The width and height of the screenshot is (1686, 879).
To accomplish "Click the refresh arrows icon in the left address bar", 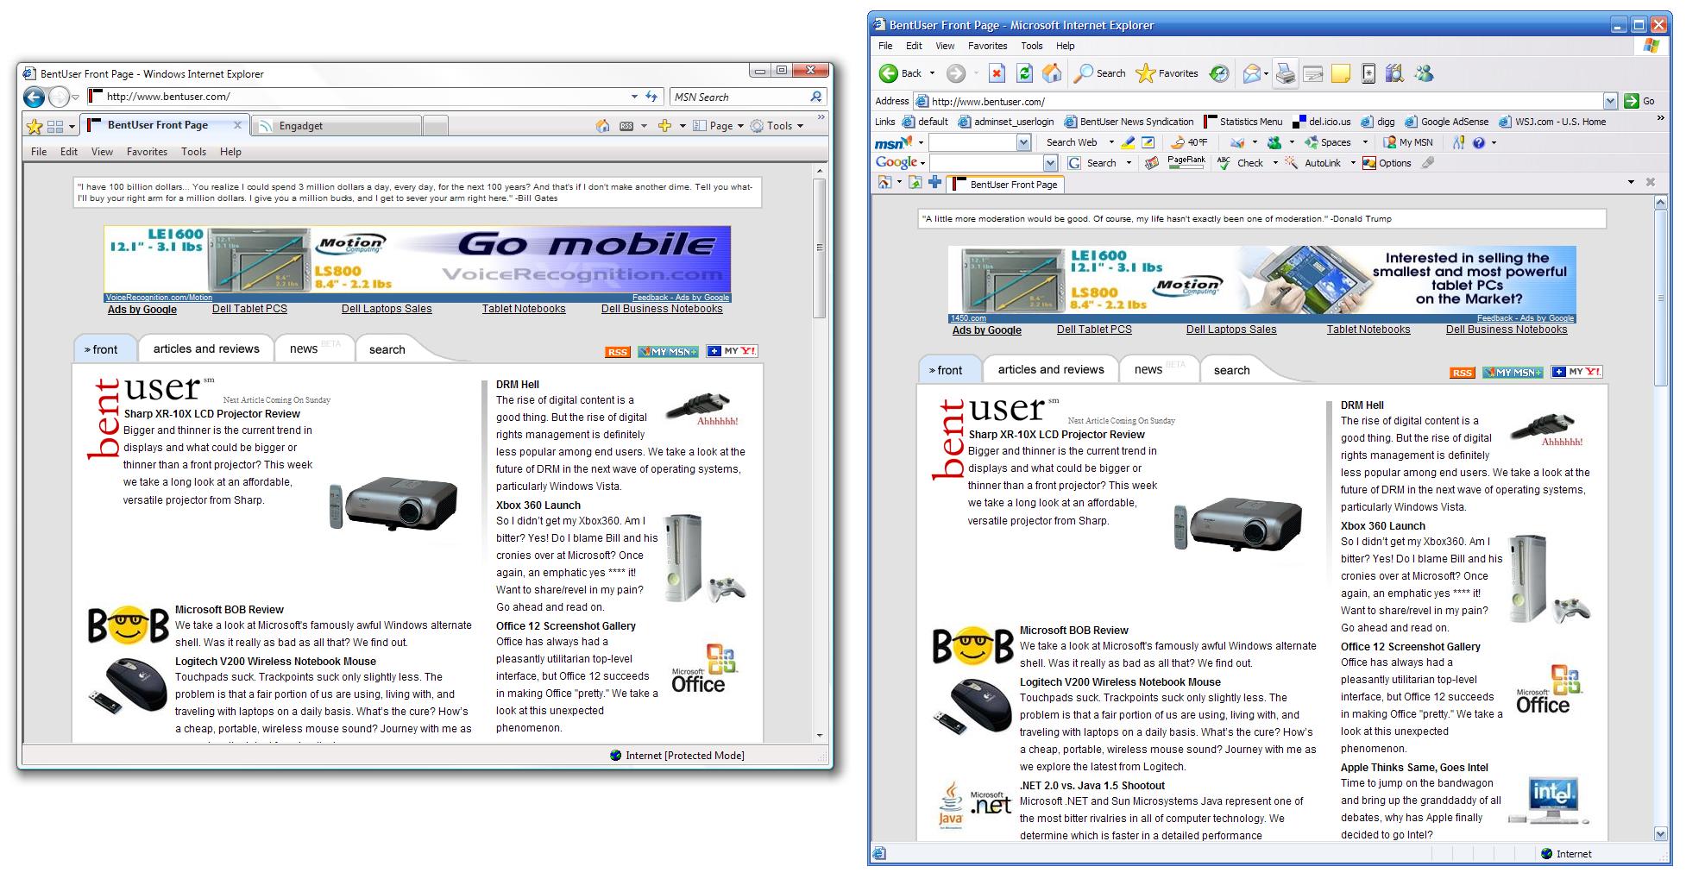I will (651, 97).
